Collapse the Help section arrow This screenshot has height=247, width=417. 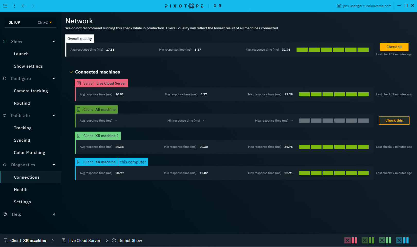(54, 214)
